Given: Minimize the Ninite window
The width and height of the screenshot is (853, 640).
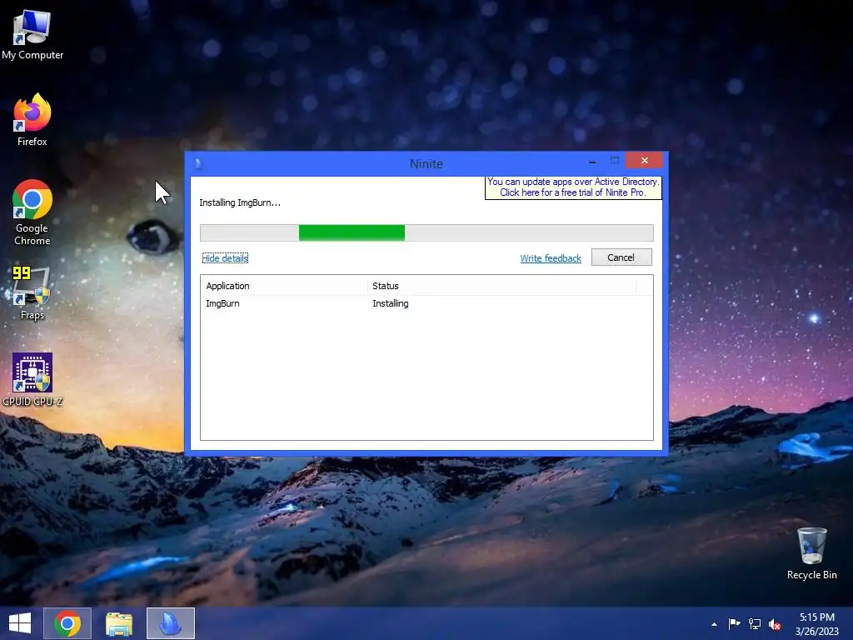Looking at the screenshot, I should [592, 161].
